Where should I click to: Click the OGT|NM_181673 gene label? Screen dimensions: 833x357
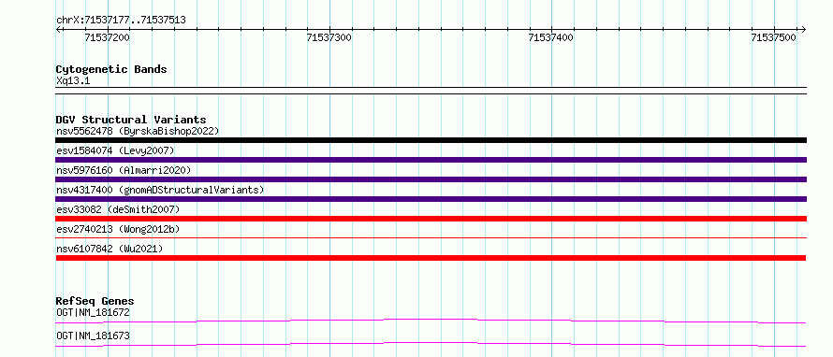93,336
